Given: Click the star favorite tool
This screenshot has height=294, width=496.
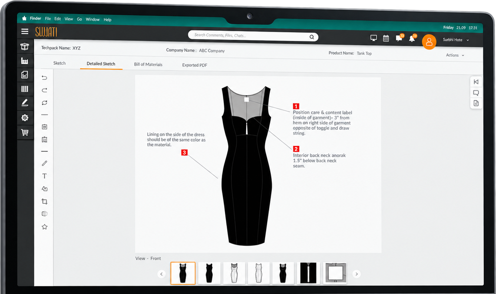Looking at the screenshot, I should 44,227.
